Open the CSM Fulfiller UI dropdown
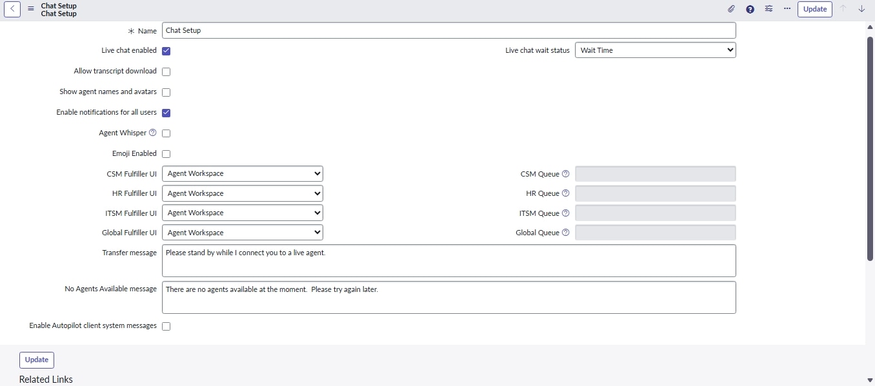 pyautogui.click(x=243, y=174)
